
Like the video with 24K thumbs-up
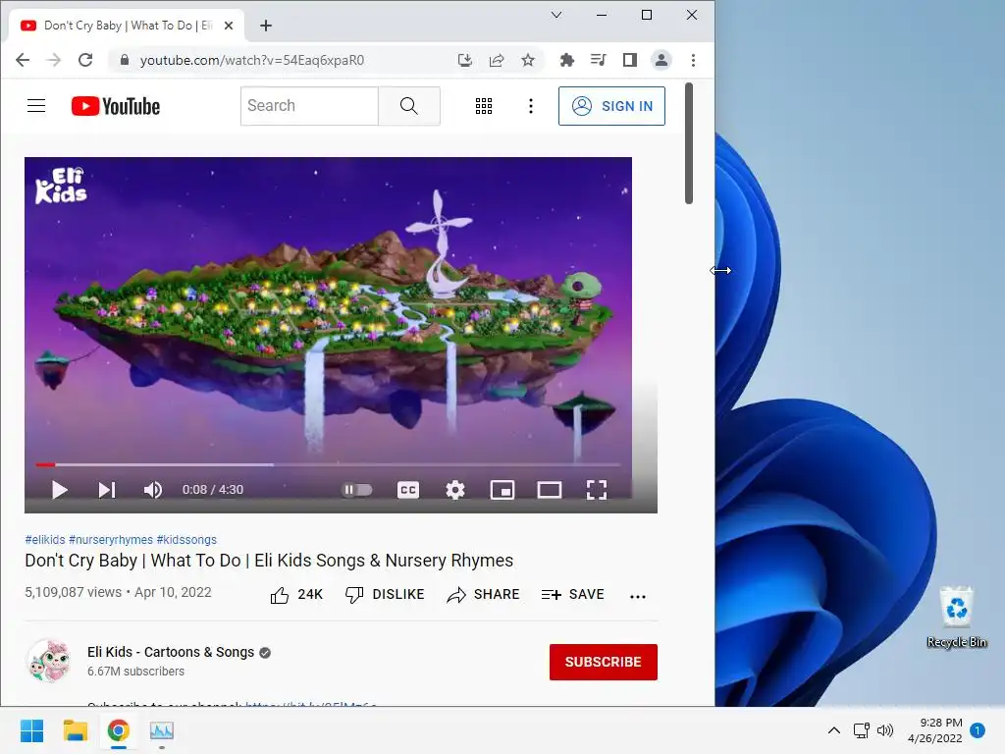[x=296, y=595]
